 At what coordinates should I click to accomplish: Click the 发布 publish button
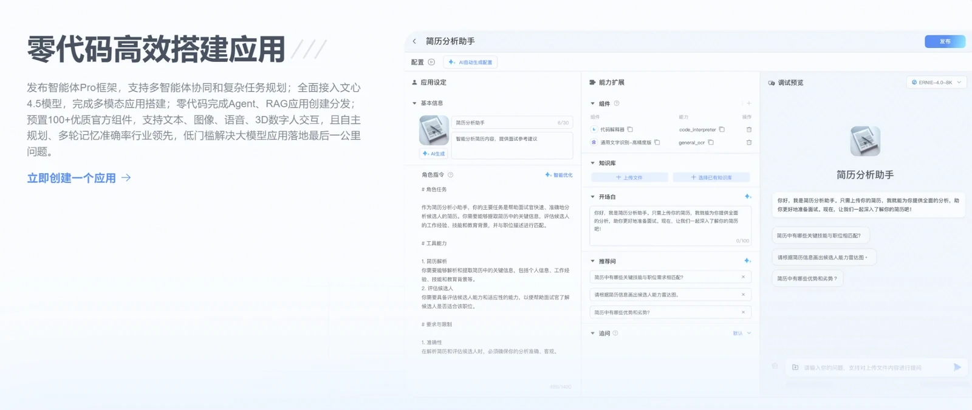point(945,41)
